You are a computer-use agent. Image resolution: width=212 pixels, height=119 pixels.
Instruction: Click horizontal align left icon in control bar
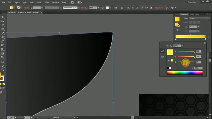129,8
